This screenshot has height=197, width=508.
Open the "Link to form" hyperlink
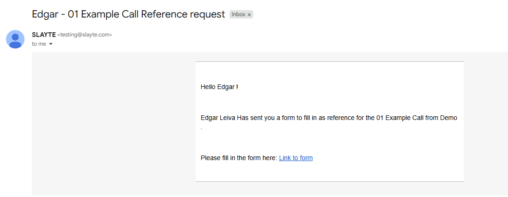[x=296, y=158]
